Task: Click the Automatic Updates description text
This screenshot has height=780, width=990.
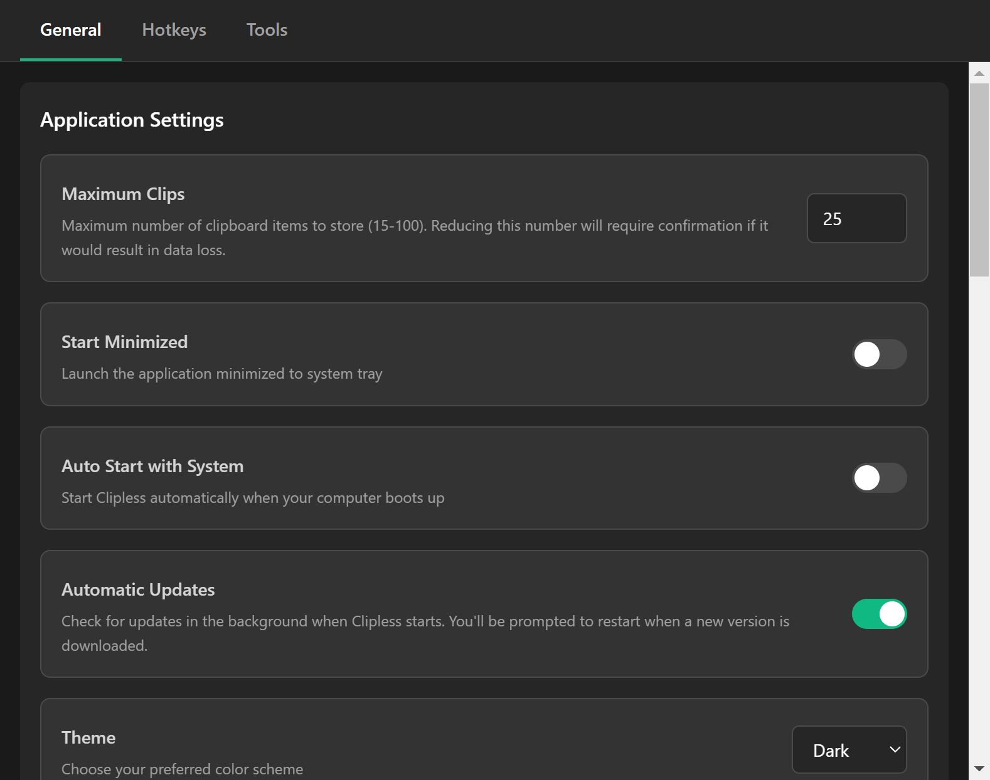Action: (x=425, y=633)
